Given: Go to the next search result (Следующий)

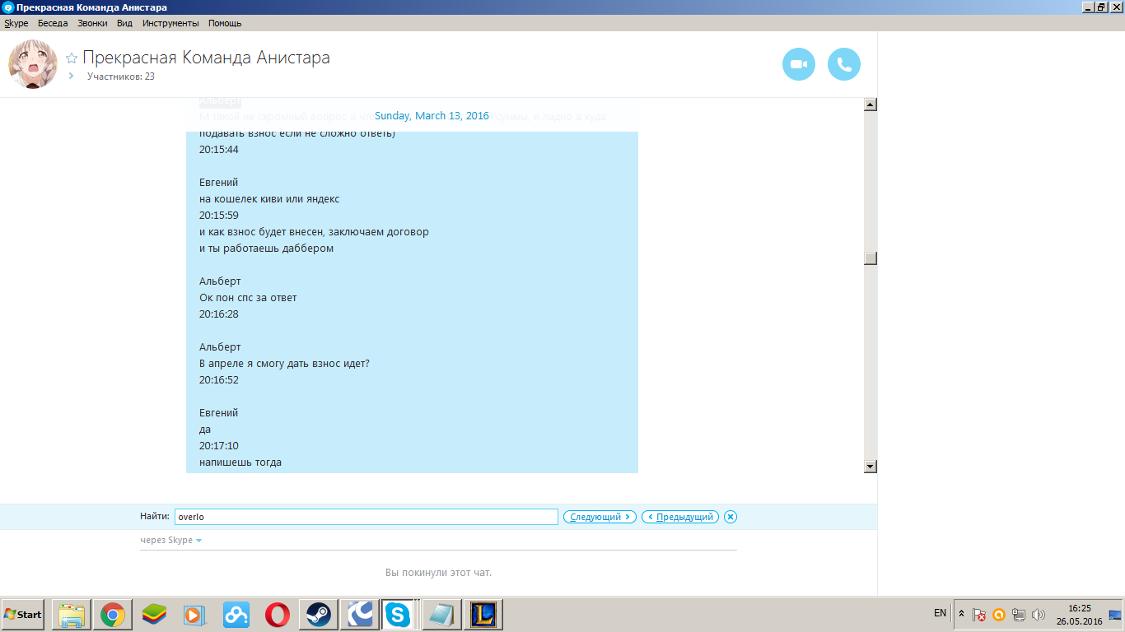Looking at the screenshot, I should pos(600,517).
